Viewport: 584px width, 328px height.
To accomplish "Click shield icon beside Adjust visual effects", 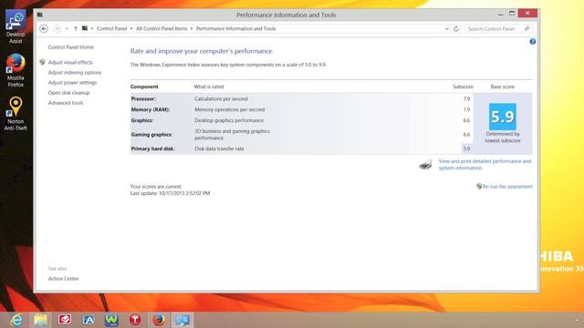I will click(x=42, y=62).
